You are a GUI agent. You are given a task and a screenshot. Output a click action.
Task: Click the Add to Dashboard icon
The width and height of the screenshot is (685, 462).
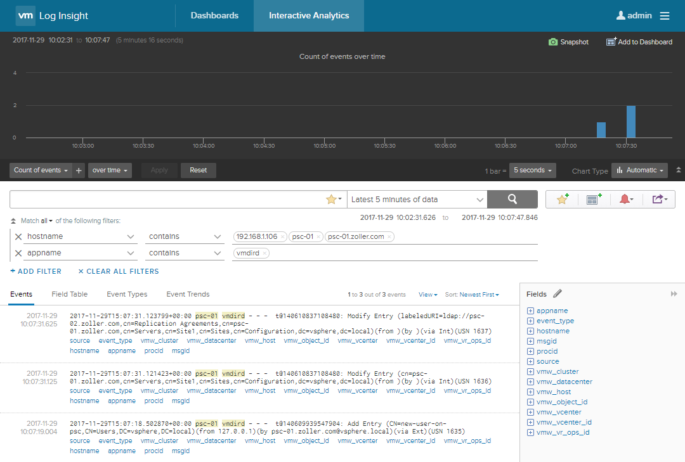[611, 42]
